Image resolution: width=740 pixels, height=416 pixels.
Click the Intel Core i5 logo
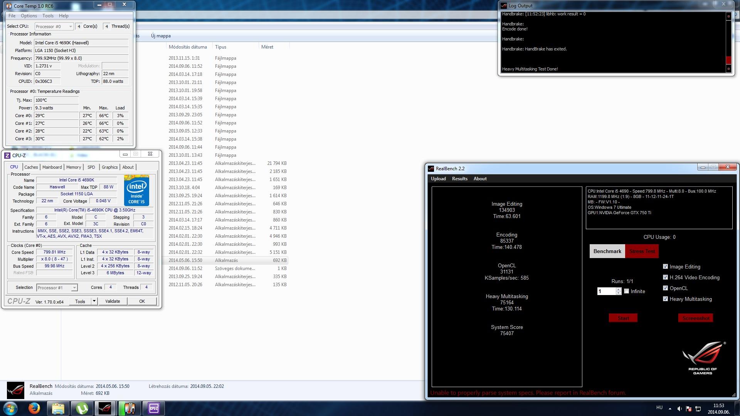136,190
